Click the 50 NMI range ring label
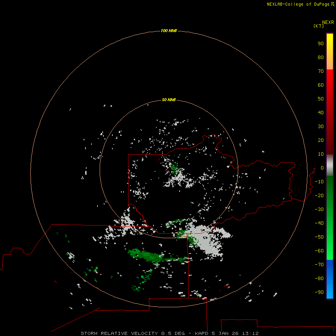 pyautogui.click(x=169, y=100)
